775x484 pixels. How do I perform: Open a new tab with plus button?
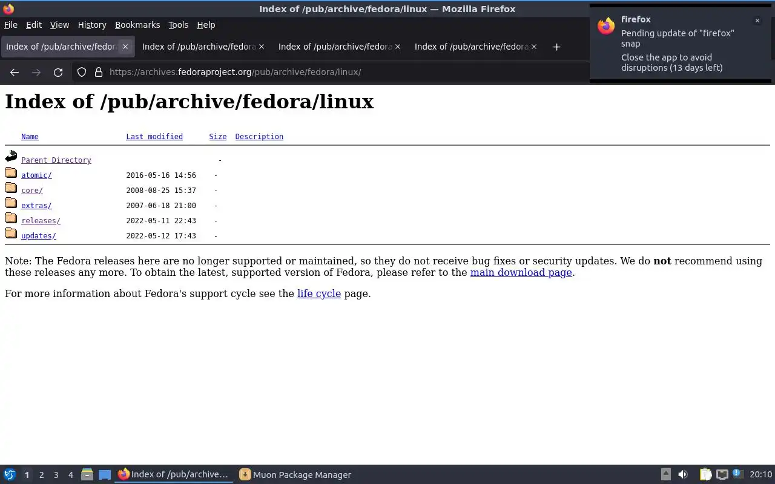tap(556, 47)
